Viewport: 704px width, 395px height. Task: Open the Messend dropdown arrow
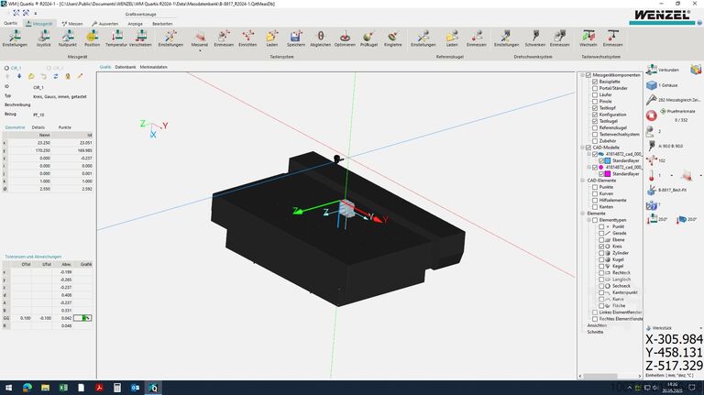tap(199, 50)
